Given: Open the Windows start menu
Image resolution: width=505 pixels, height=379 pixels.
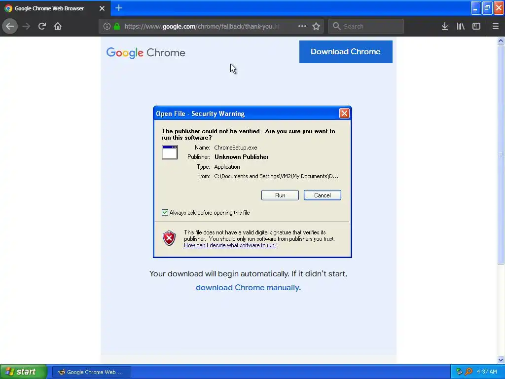Looking at the screenshot, I should (23, 372).
